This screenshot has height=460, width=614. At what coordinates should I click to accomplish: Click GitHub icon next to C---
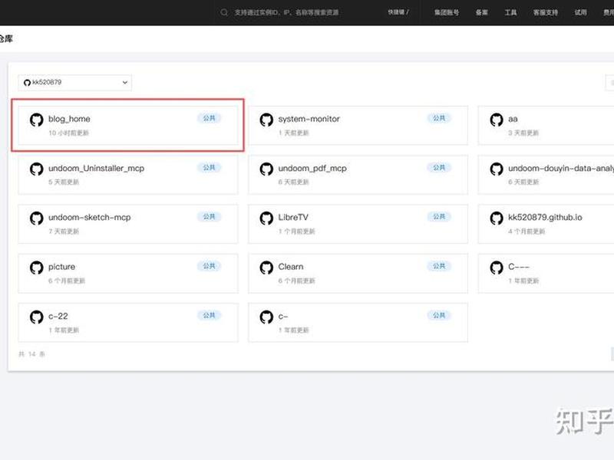[497, 268]
